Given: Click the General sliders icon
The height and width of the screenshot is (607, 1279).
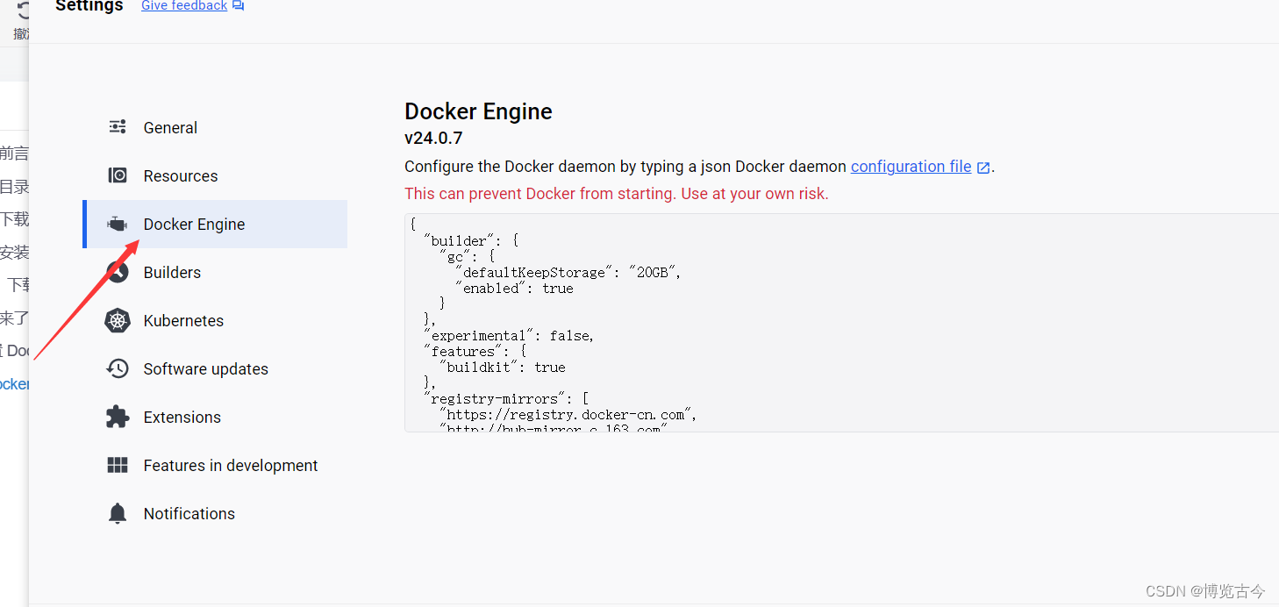Looking at the screenshot, I should pos(118,127).
